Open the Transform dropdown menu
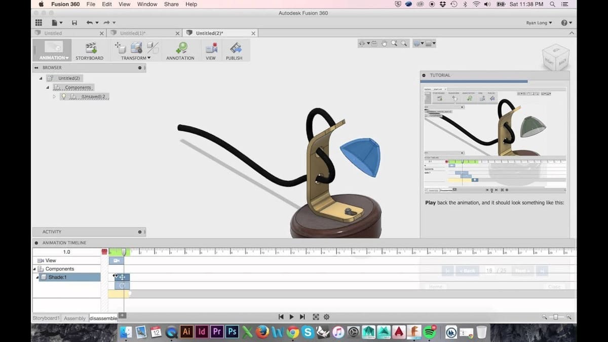 (136, 58)
